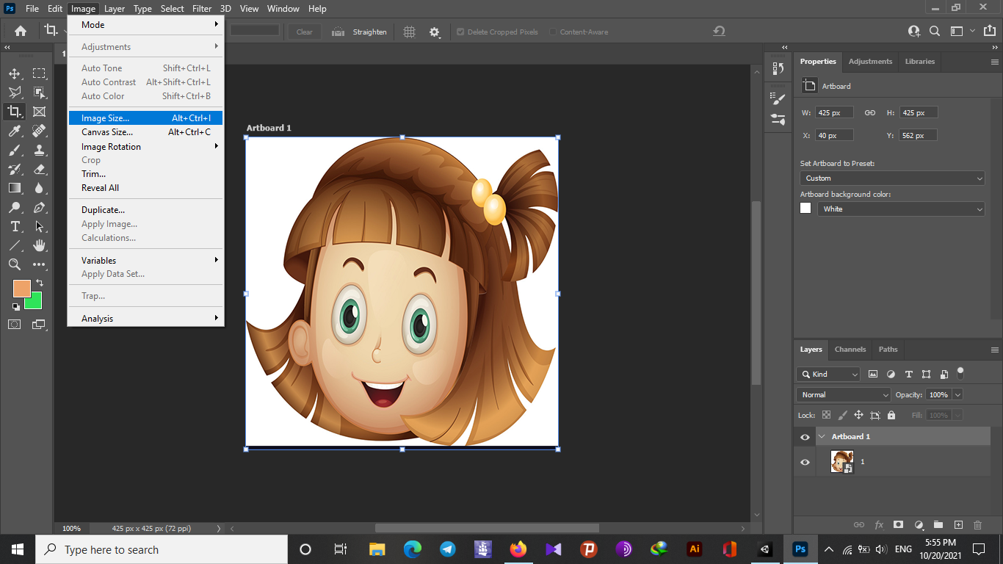Create a new group folder
The height and width of the screenshot is (564, 1003).
point(938,525)
